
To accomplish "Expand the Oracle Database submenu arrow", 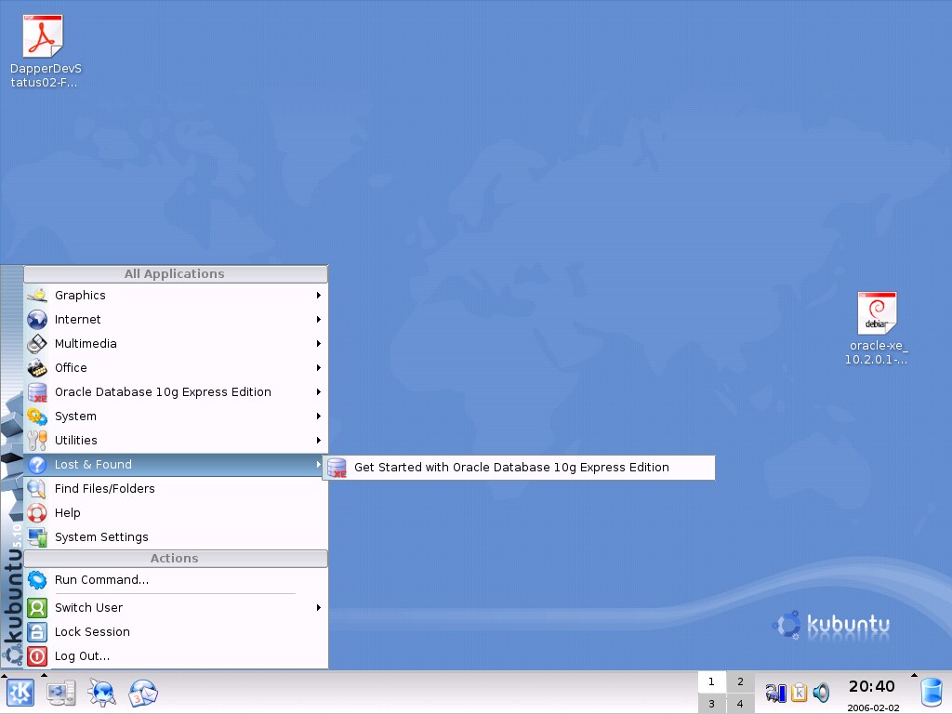I will tap(318, 392).
